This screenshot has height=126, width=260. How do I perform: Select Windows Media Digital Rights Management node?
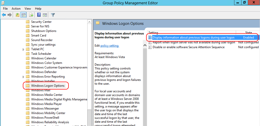tap(59, 99)
